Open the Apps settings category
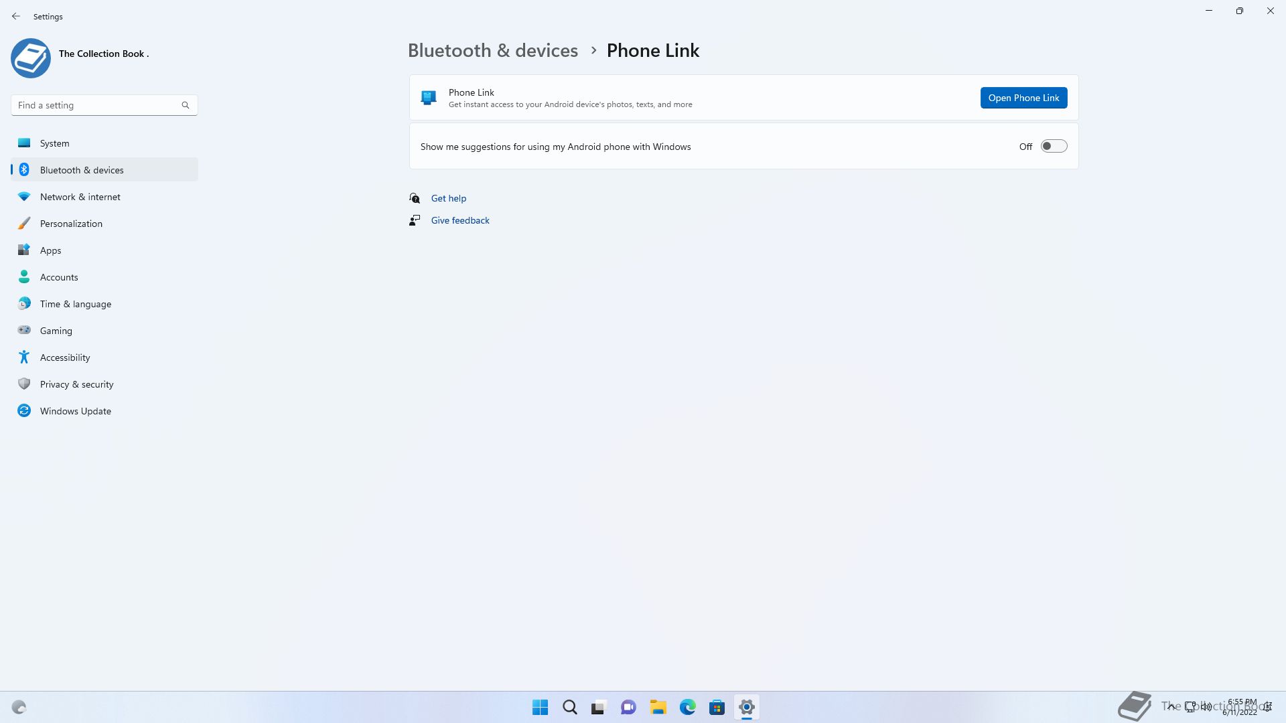 pyautogui.click(x=50, y=250)
